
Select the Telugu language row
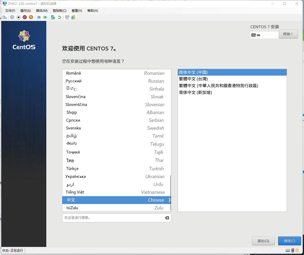tap(116, 144)
